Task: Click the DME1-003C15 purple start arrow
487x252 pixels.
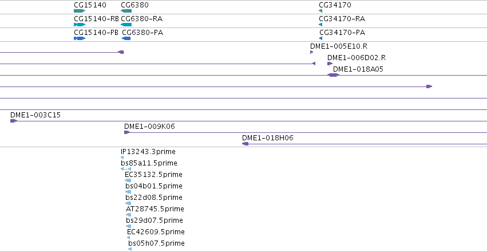Action: click(13, 121)
